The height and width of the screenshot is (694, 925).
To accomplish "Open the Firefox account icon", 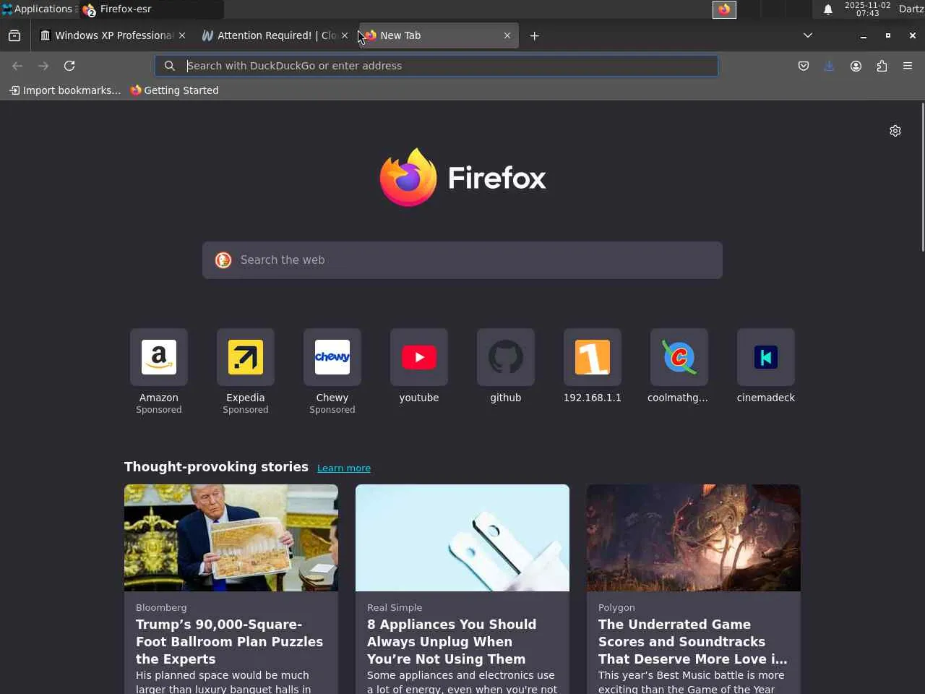I will (856, 66).
